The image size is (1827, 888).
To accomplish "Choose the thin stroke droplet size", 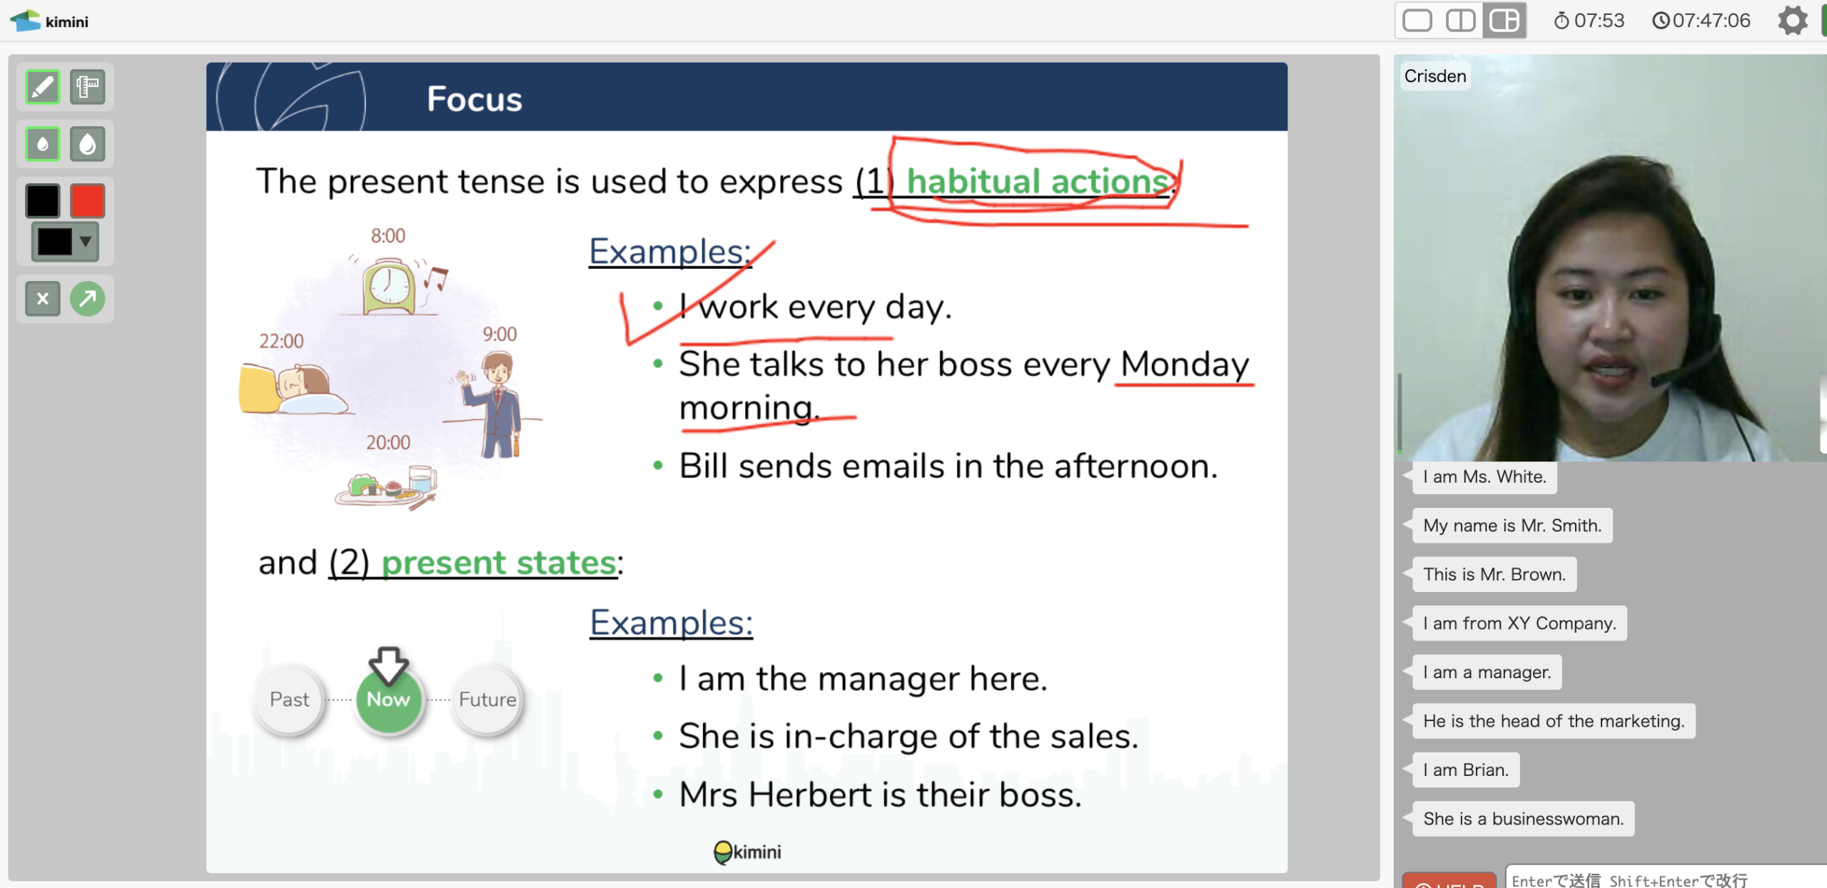I will tap(42, 144).
